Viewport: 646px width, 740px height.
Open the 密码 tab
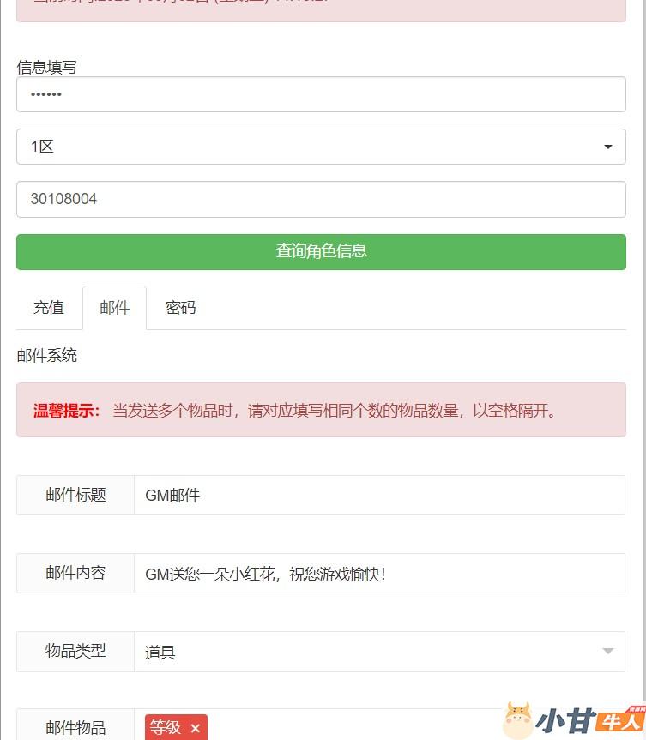[180, 308]
